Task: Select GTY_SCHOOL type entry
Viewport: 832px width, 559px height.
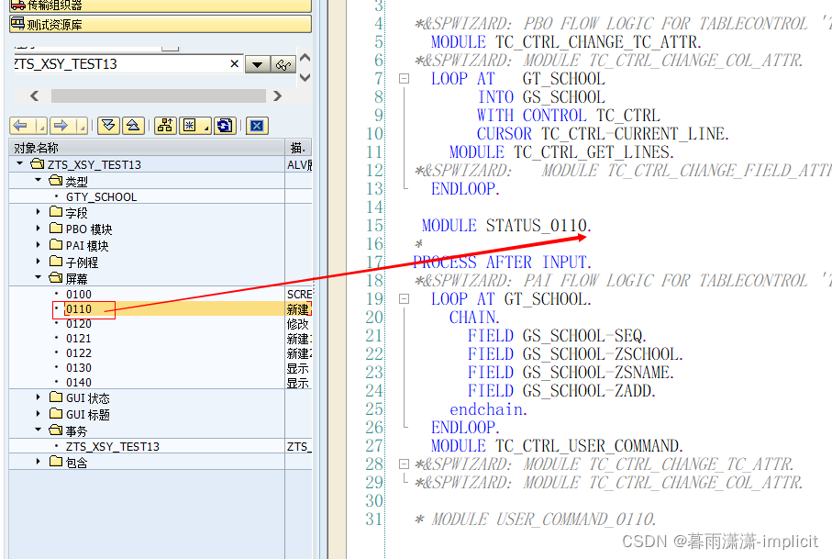Action: tap(101, 197)
